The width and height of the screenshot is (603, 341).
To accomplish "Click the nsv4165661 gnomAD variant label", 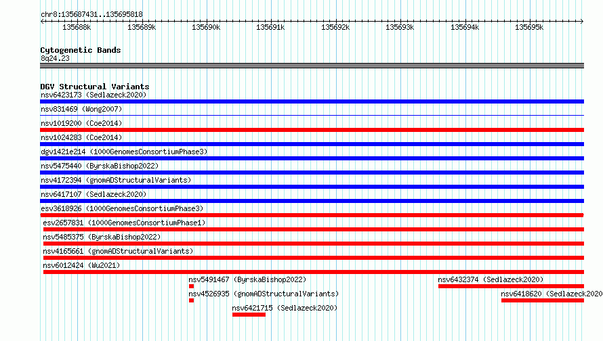I will pos(118,251).
